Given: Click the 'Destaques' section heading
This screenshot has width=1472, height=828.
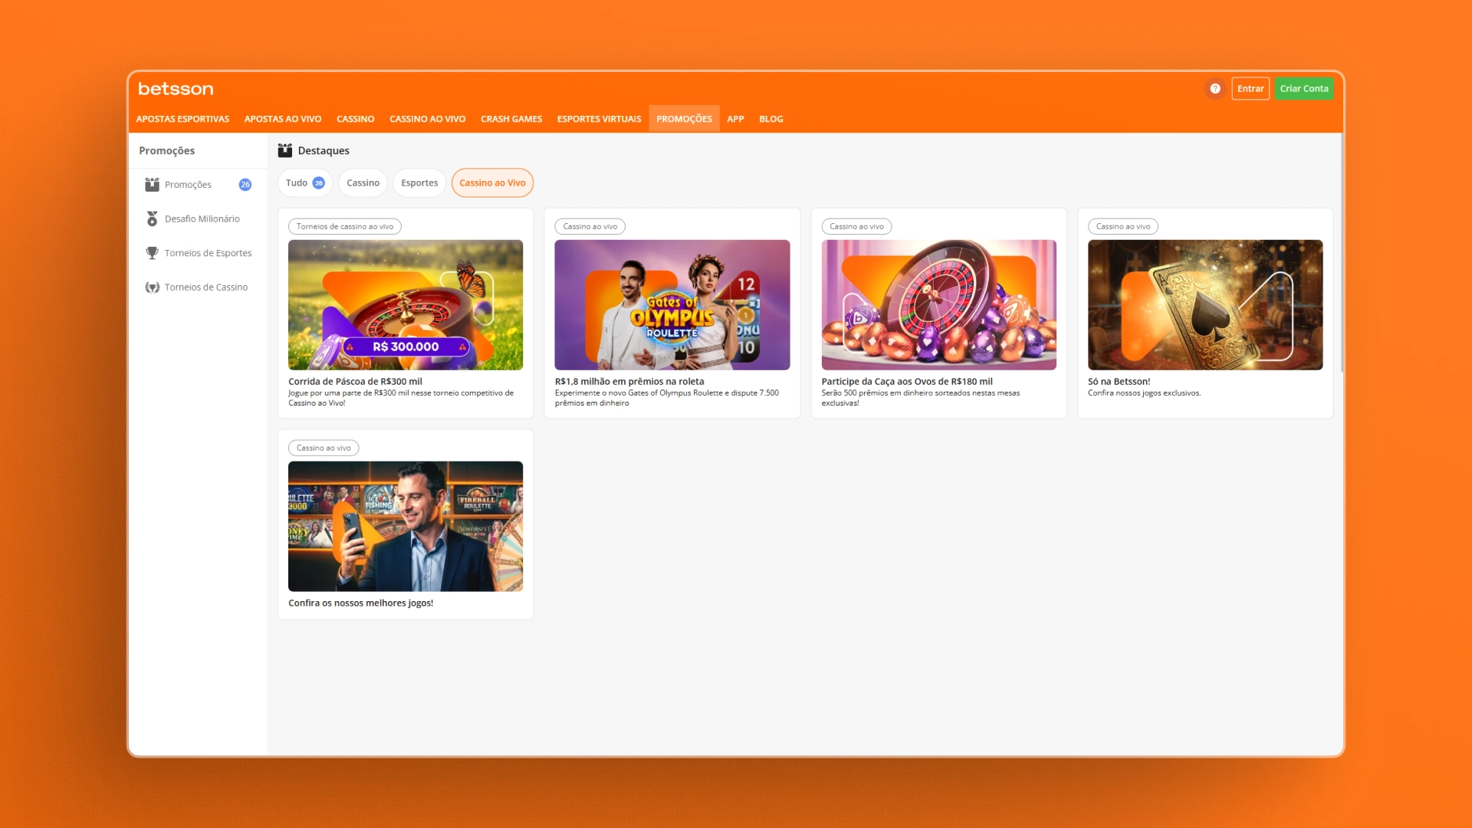Looking at the screenshot, I should click(324, 151).
